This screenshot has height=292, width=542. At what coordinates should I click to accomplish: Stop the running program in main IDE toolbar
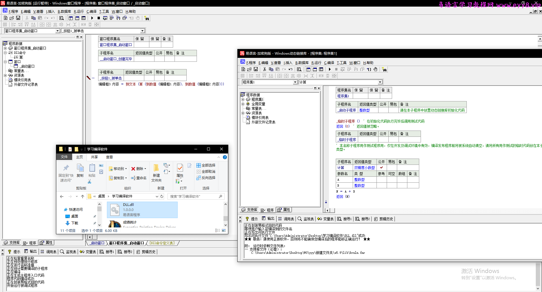pos(99,18)
